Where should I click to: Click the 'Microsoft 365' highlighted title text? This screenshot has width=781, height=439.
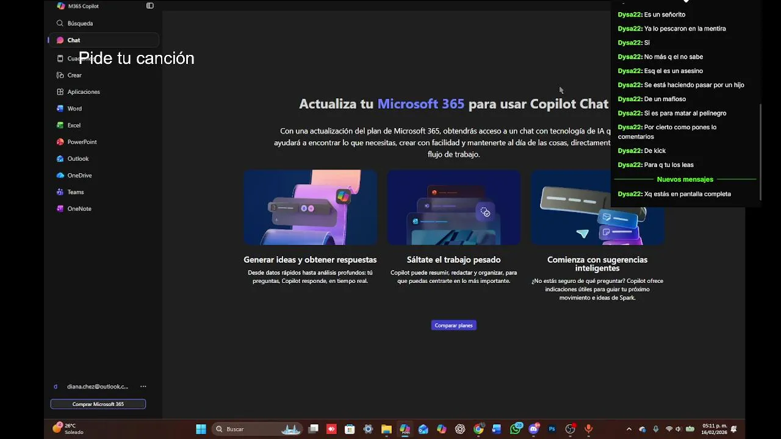coord(421,104)
